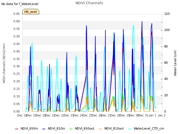
Task: Click the 0.15 left-axis tick label
Action: (x=17, y=89)
